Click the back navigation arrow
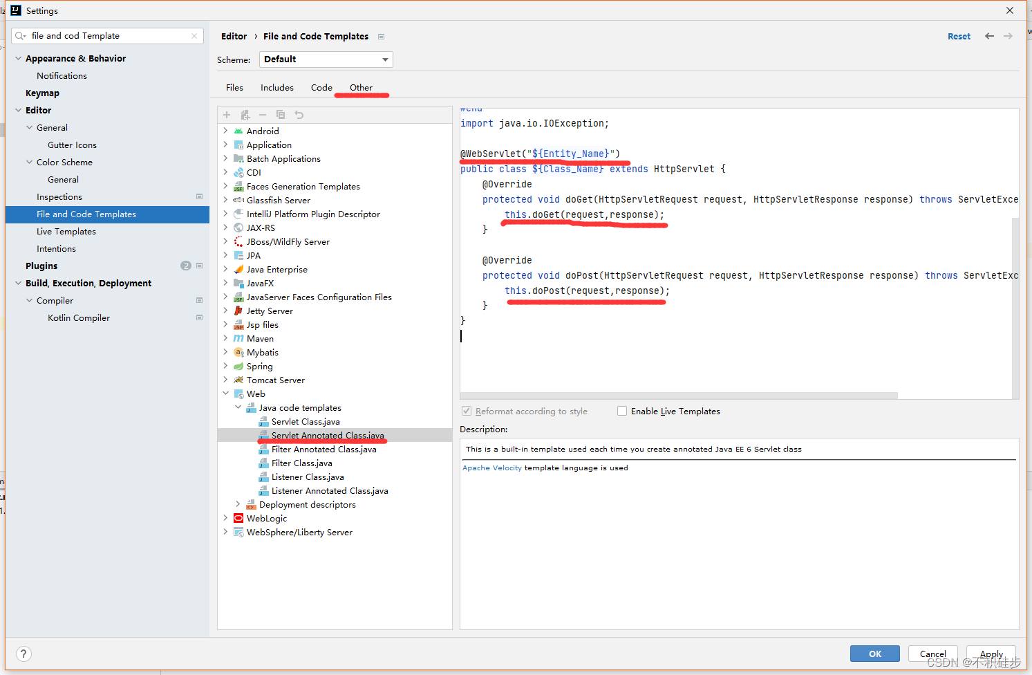1032x675 pixels. pyautogui.click(x=989, y=36)
